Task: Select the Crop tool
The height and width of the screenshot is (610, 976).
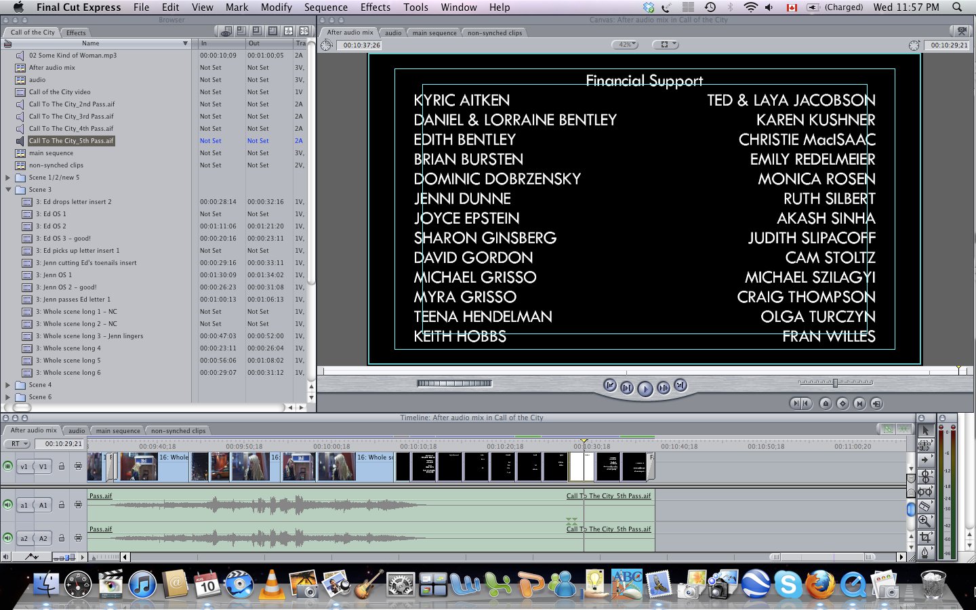Action: click(x=926, y=537)
